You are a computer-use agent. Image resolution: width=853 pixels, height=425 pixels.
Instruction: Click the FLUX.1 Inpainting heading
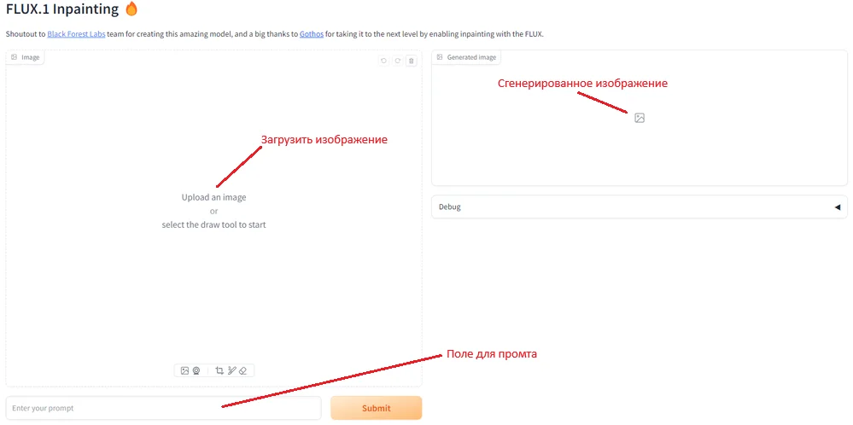(x=62, y=9)
